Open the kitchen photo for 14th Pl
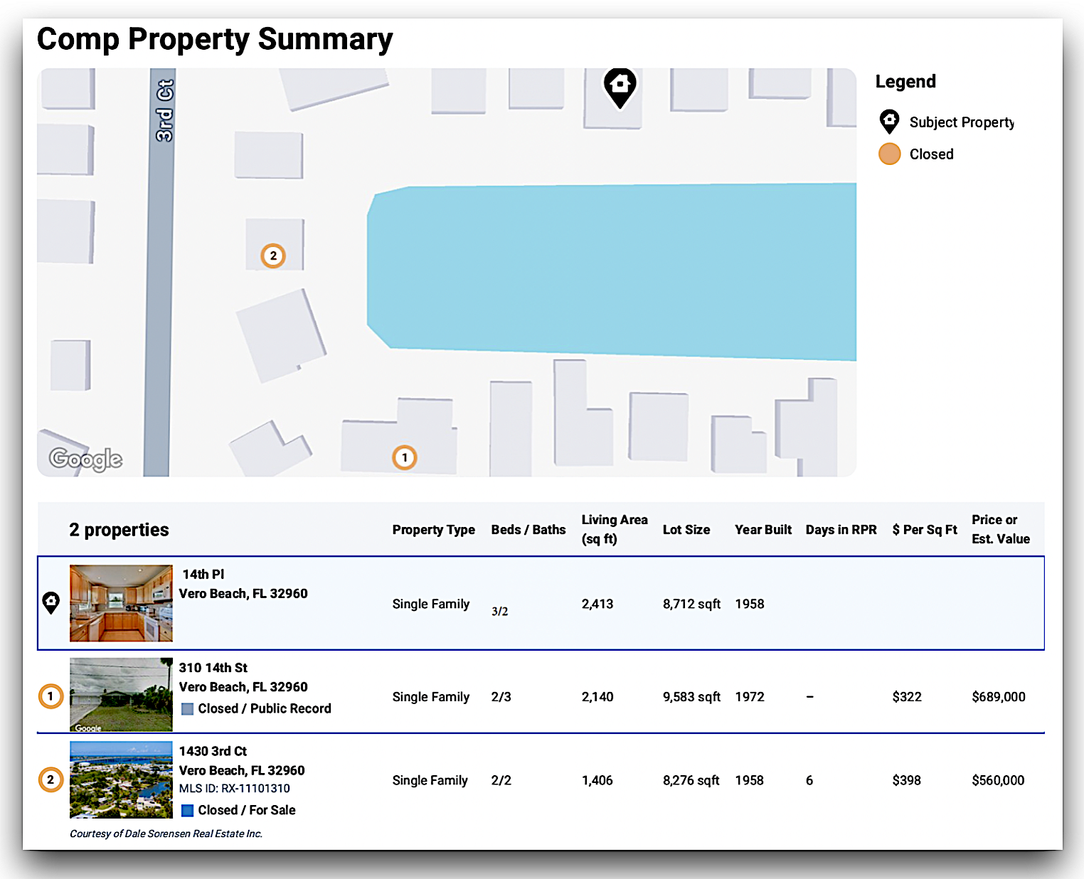Screen dimensions: 1084x879 121,603
